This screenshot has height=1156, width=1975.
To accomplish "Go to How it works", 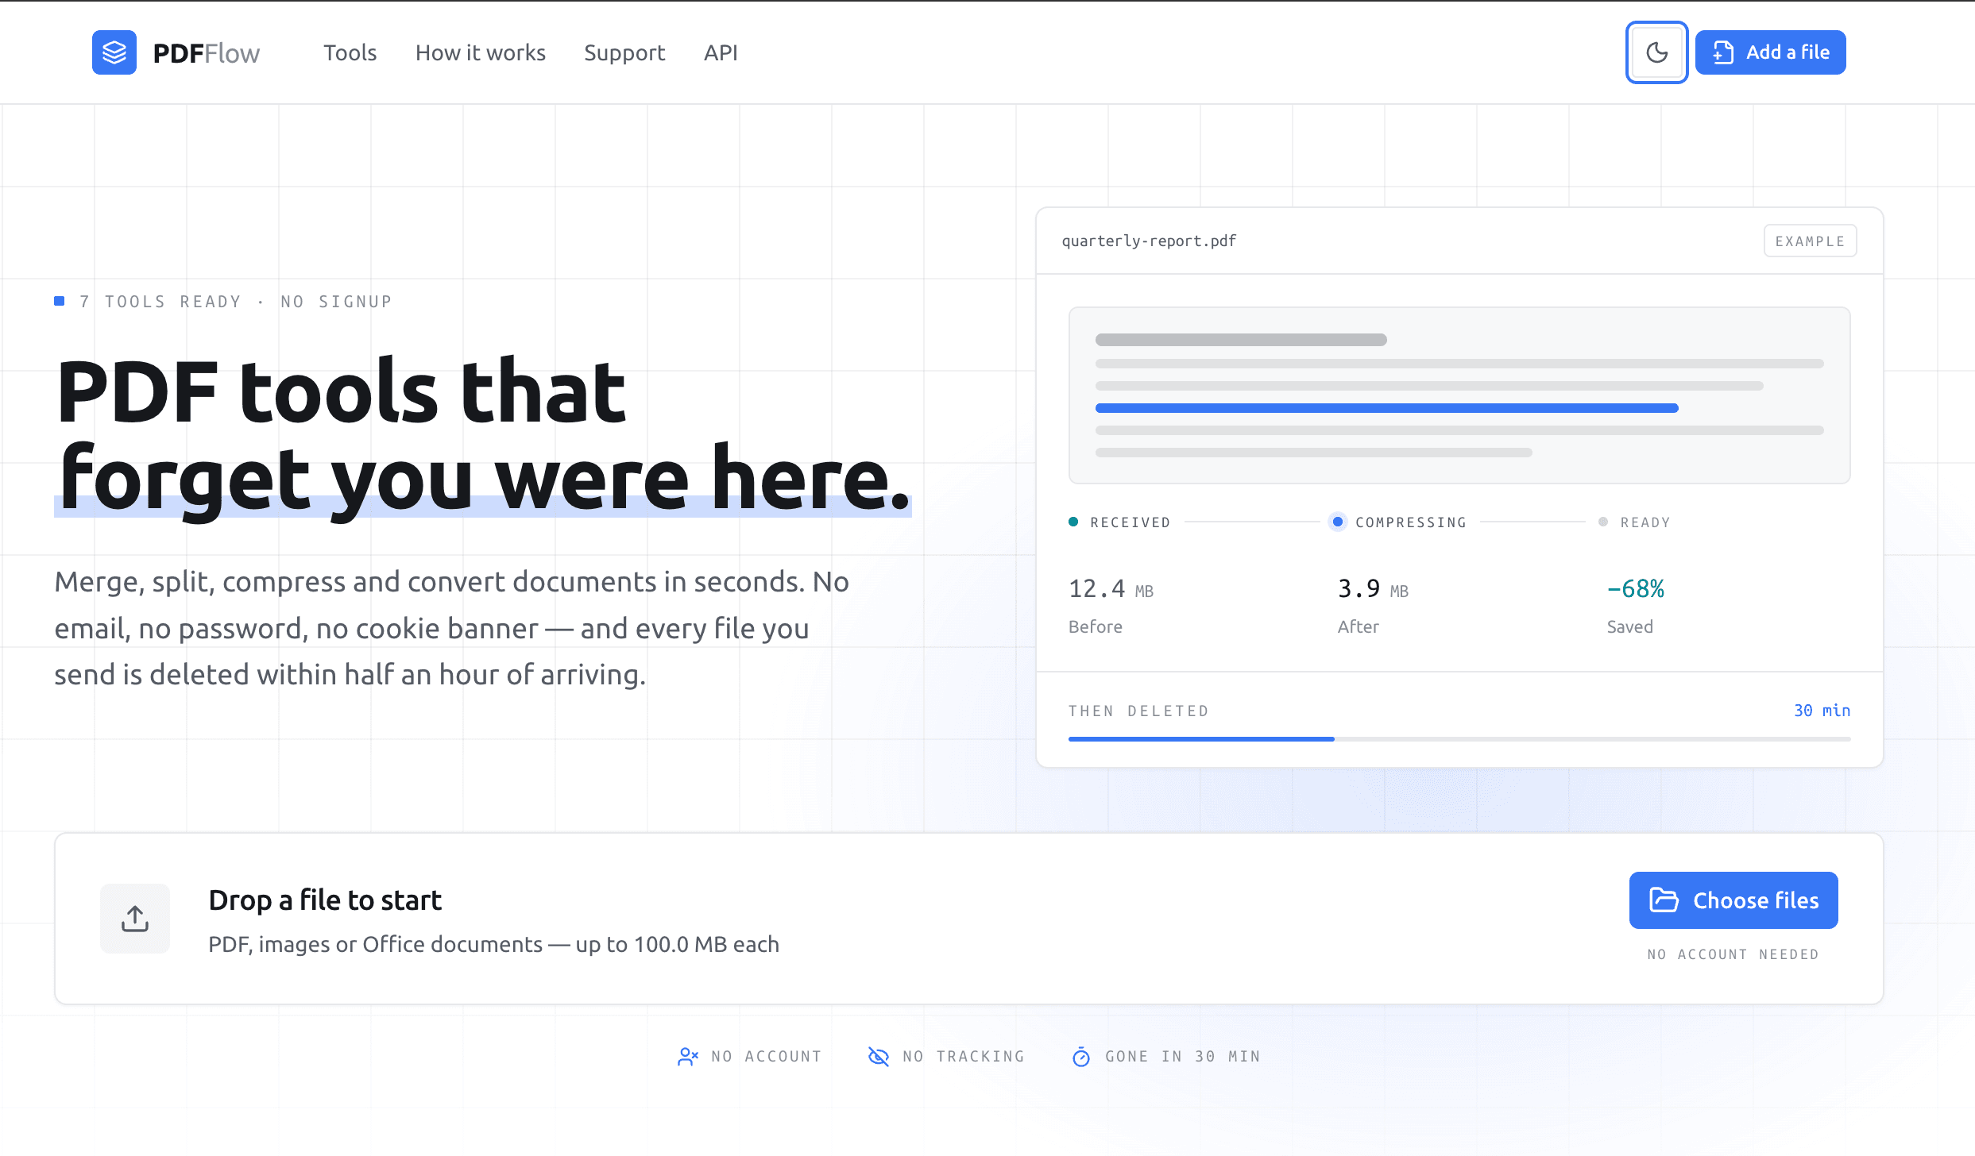I will (481, 52).
